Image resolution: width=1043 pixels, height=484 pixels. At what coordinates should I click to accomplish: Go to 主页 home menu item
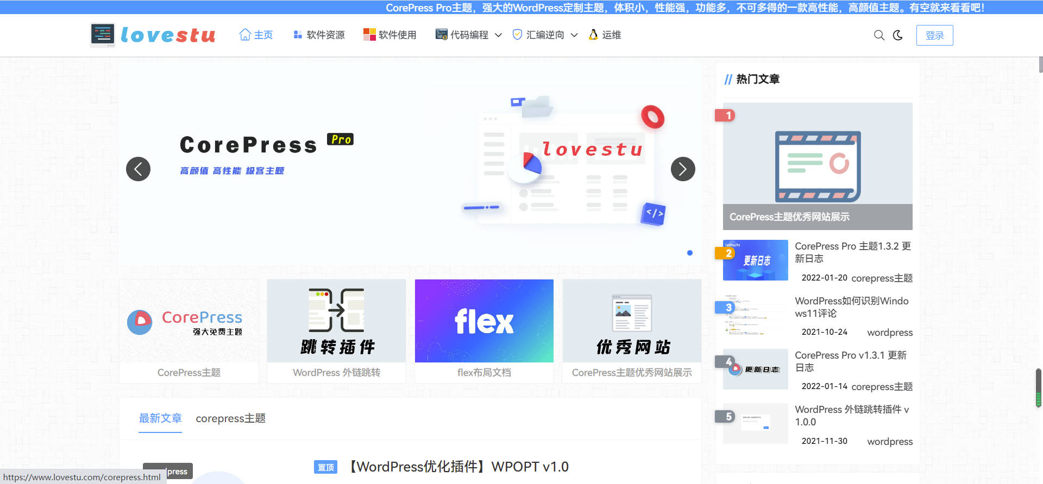263,35
